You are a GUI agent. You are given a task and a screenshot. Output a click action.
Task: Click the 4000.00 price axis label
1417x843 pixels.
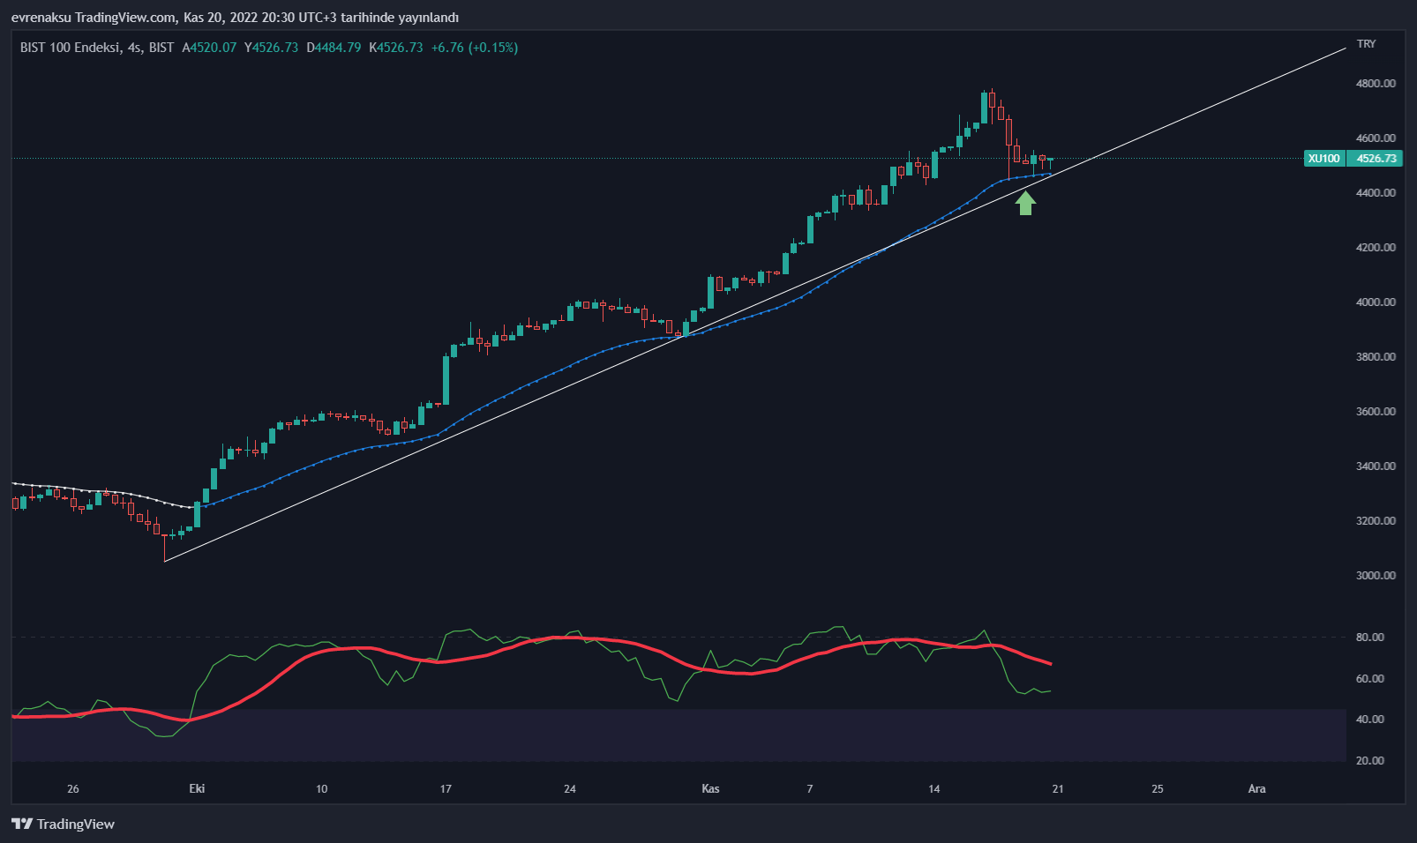tap(1376, 302)
